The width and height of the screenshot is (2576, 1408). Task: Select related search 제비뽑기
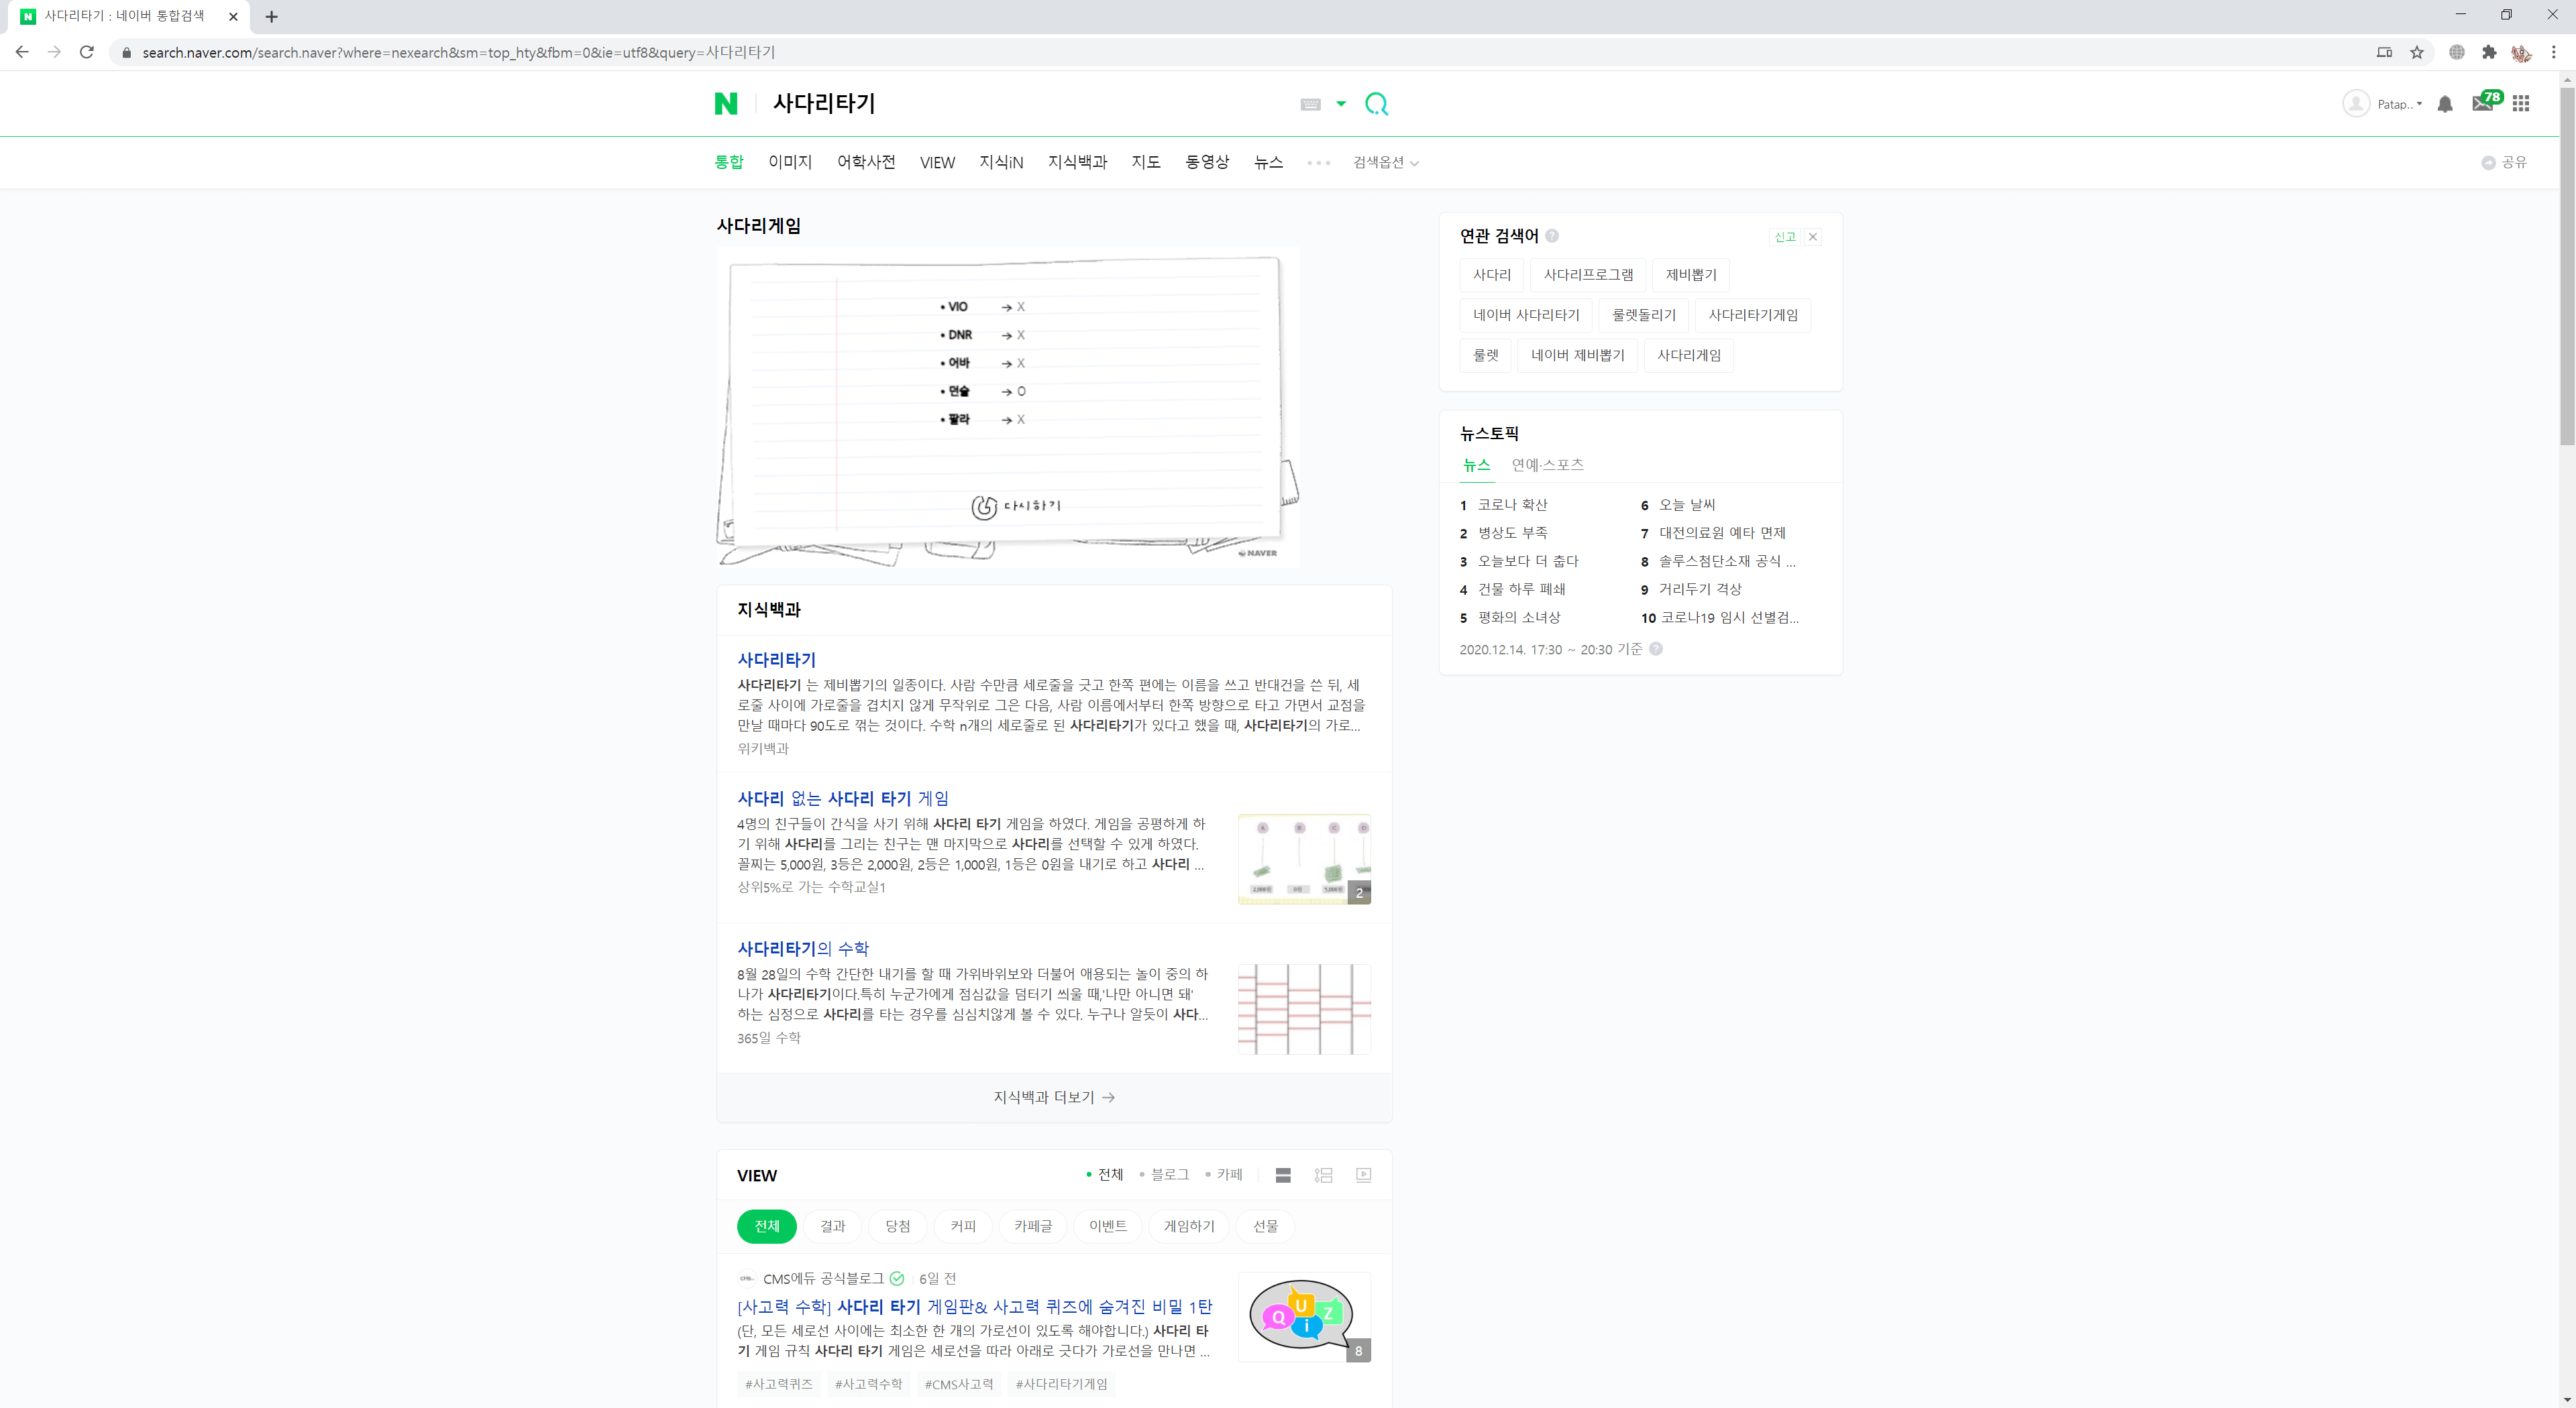click(1691, 275)
